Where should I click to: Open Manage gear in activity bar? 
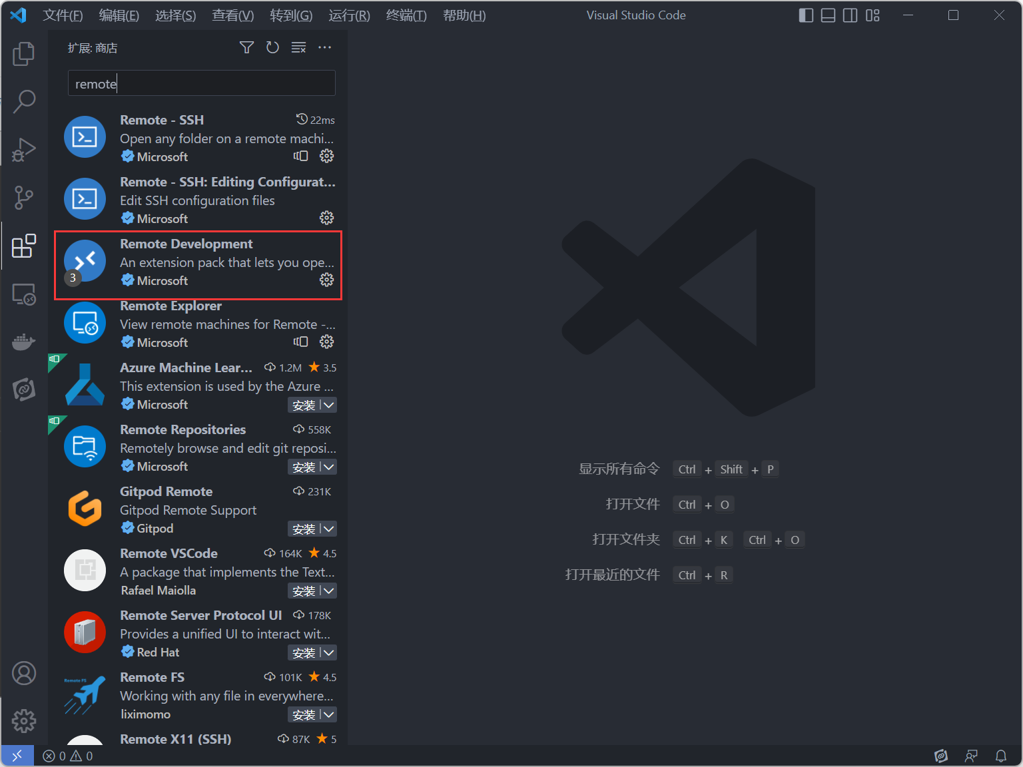coord(24,720)
